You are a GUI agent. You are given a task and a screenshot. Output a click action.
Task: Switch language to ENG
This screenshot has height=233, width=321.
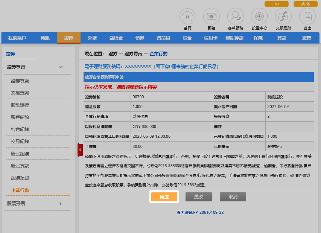point(276,4)
